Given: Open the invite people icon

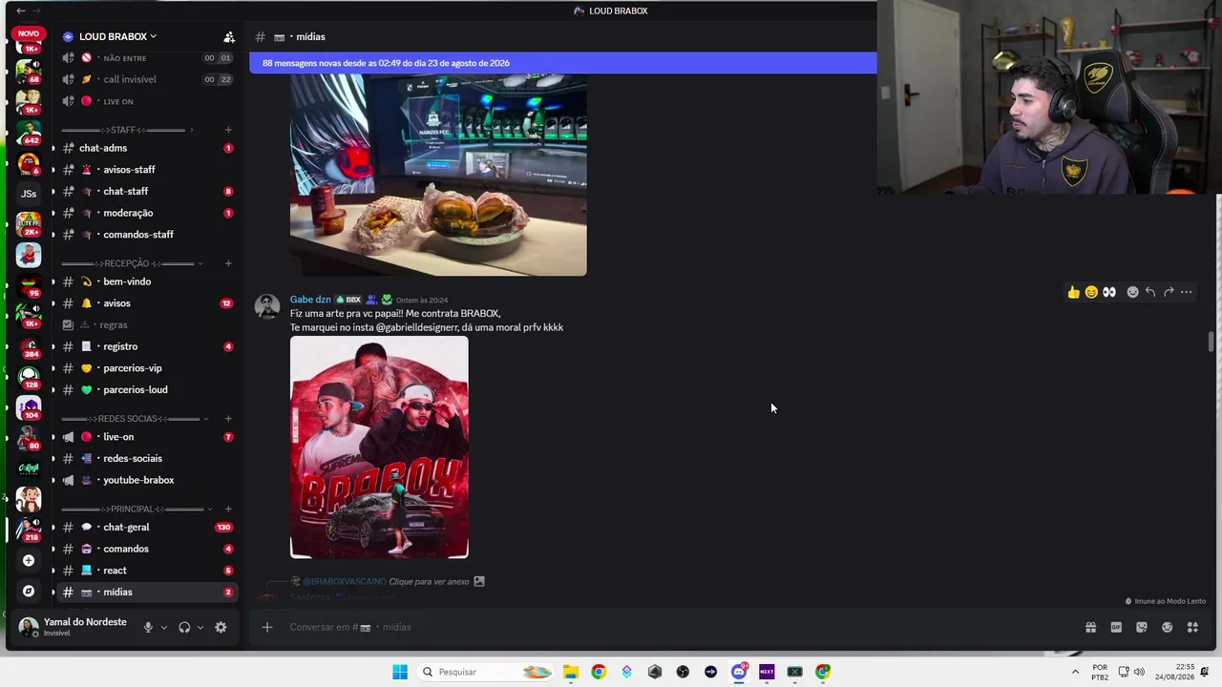Looking at the screenshot, I should (229, 37).
